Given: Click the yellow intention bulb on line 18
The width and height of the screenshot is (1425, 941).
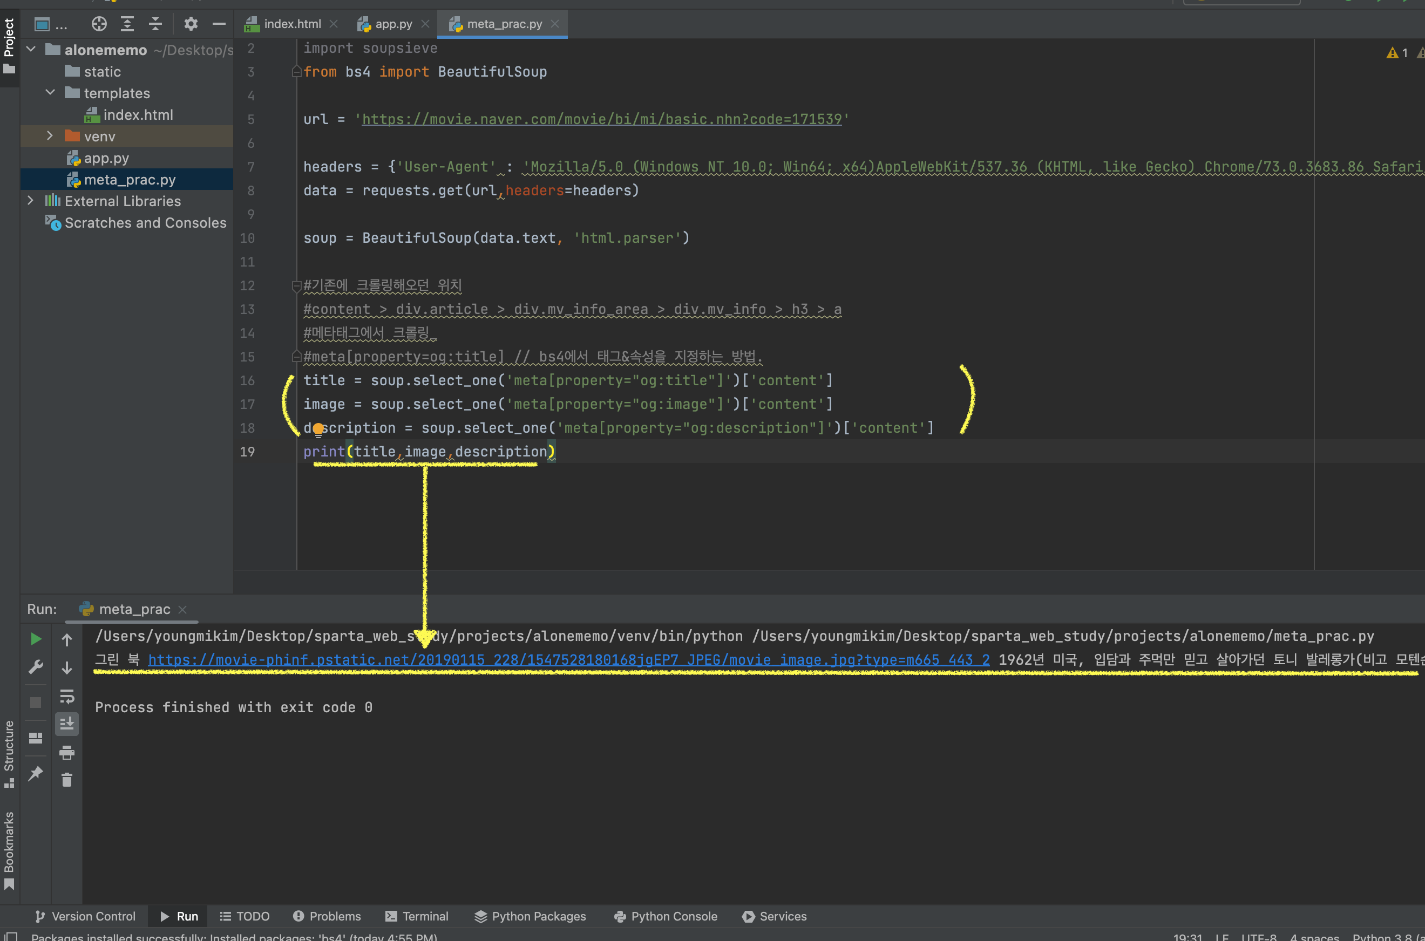Looking at the screenshot, I should [x=318, y=428].
